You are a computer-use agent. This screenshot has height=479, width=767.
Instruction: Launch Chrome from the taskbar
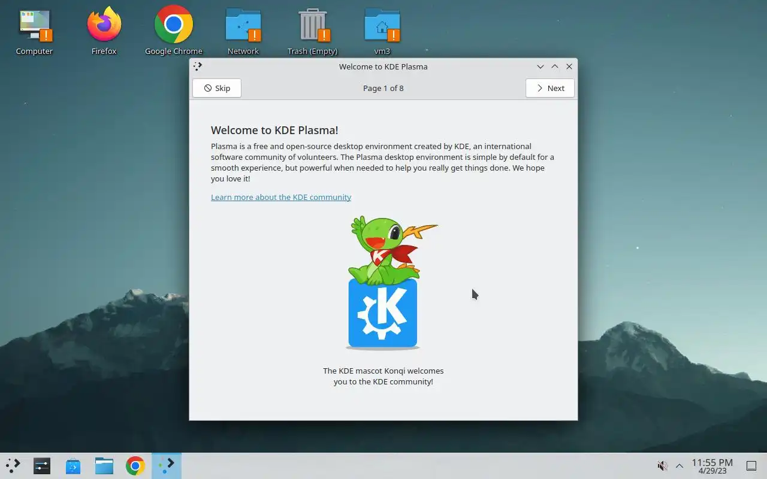pyautogui.click(x=135, y=466)
